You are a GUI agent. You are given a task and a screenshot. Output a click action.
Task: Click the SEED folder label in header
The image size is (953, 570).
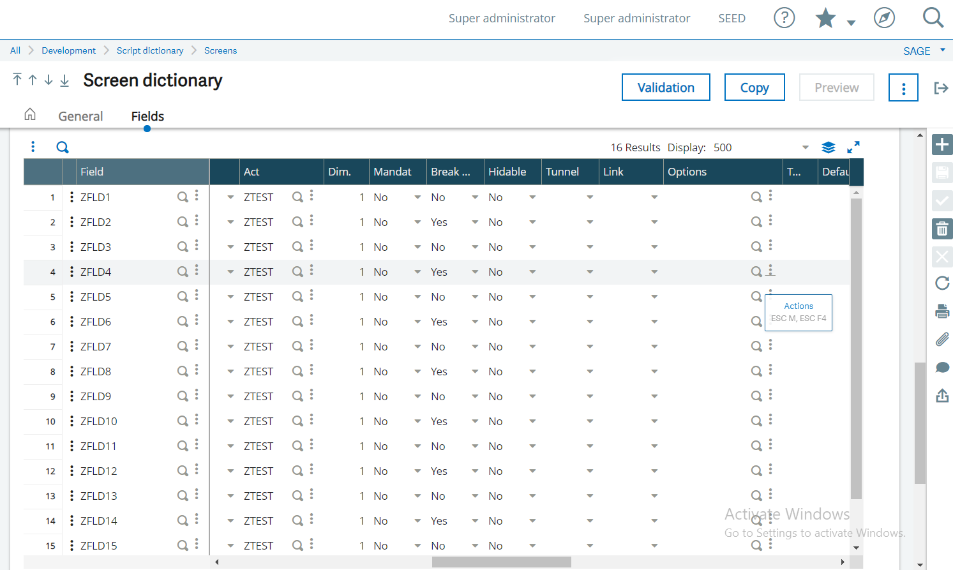coord(732,19)
